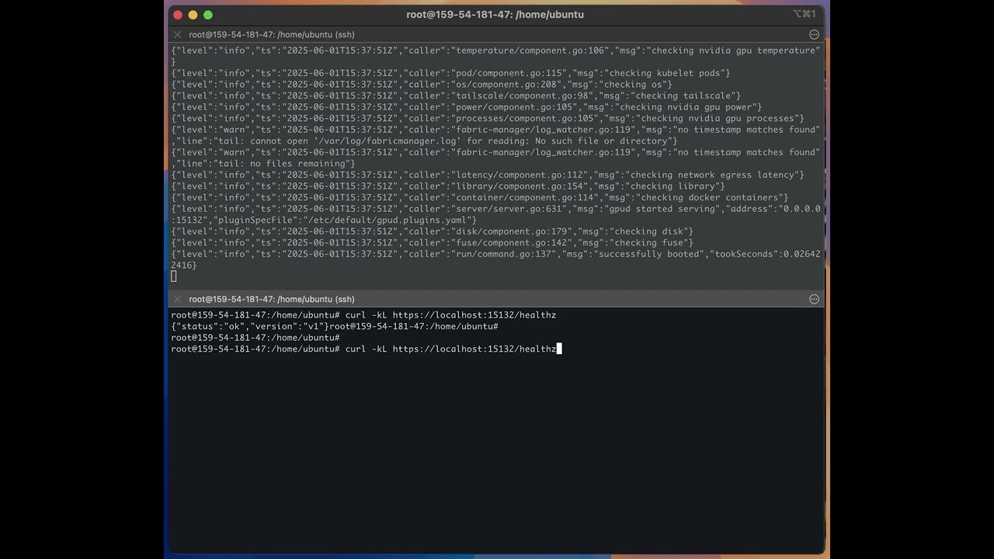This screenshot has height=559, width=994.
Task: Close the bottom ssh pane
Action: [x=177, y=299]
